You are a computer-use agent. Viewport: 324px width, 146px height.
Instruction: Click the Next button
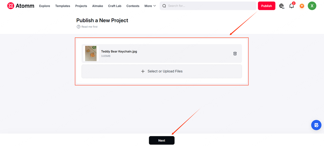coord(162,140)
